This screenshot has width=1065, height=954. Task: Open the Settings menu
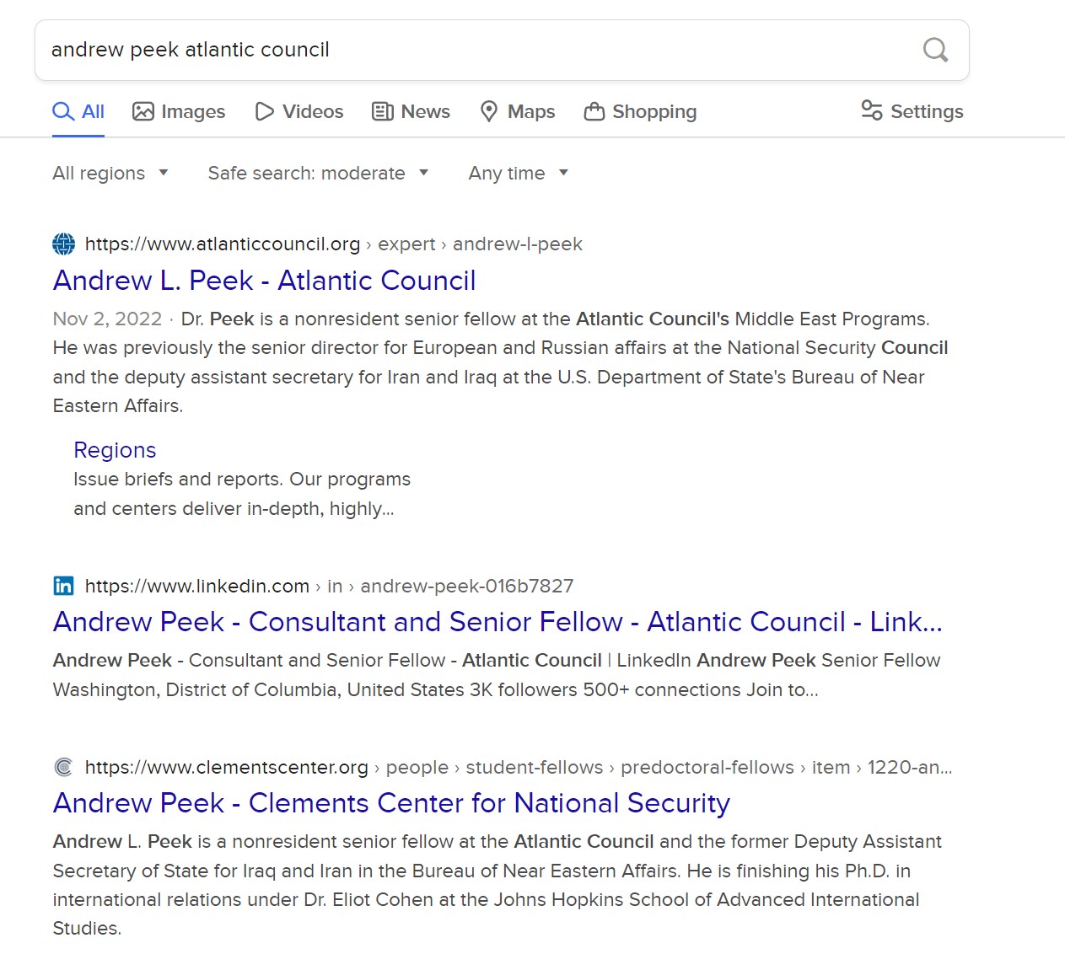[x=912, y=111]
